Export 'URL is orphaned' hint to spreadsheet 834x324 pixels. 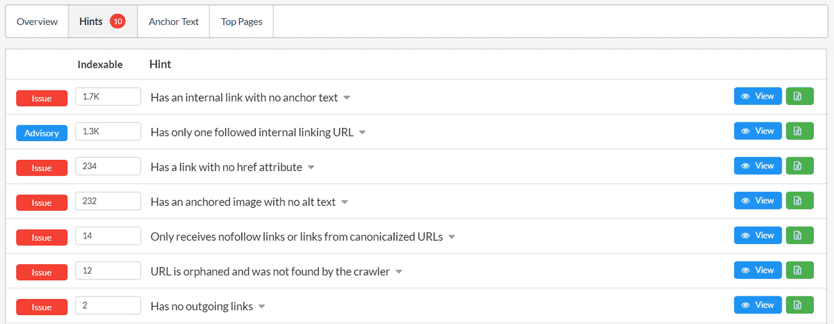(x=799, y=270)
